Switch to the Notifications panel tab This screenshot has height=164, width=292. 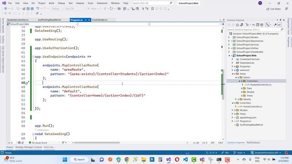click(x=253, y=143)
